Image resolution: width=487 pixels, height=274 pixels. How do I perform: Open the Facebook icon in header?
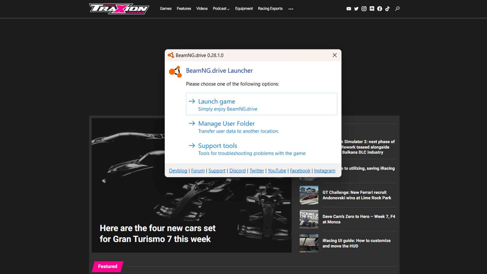click(x=379, y=9)
